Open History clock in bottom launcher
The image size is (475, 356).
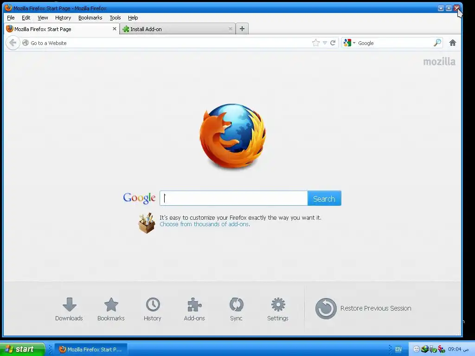click(153, 309)
